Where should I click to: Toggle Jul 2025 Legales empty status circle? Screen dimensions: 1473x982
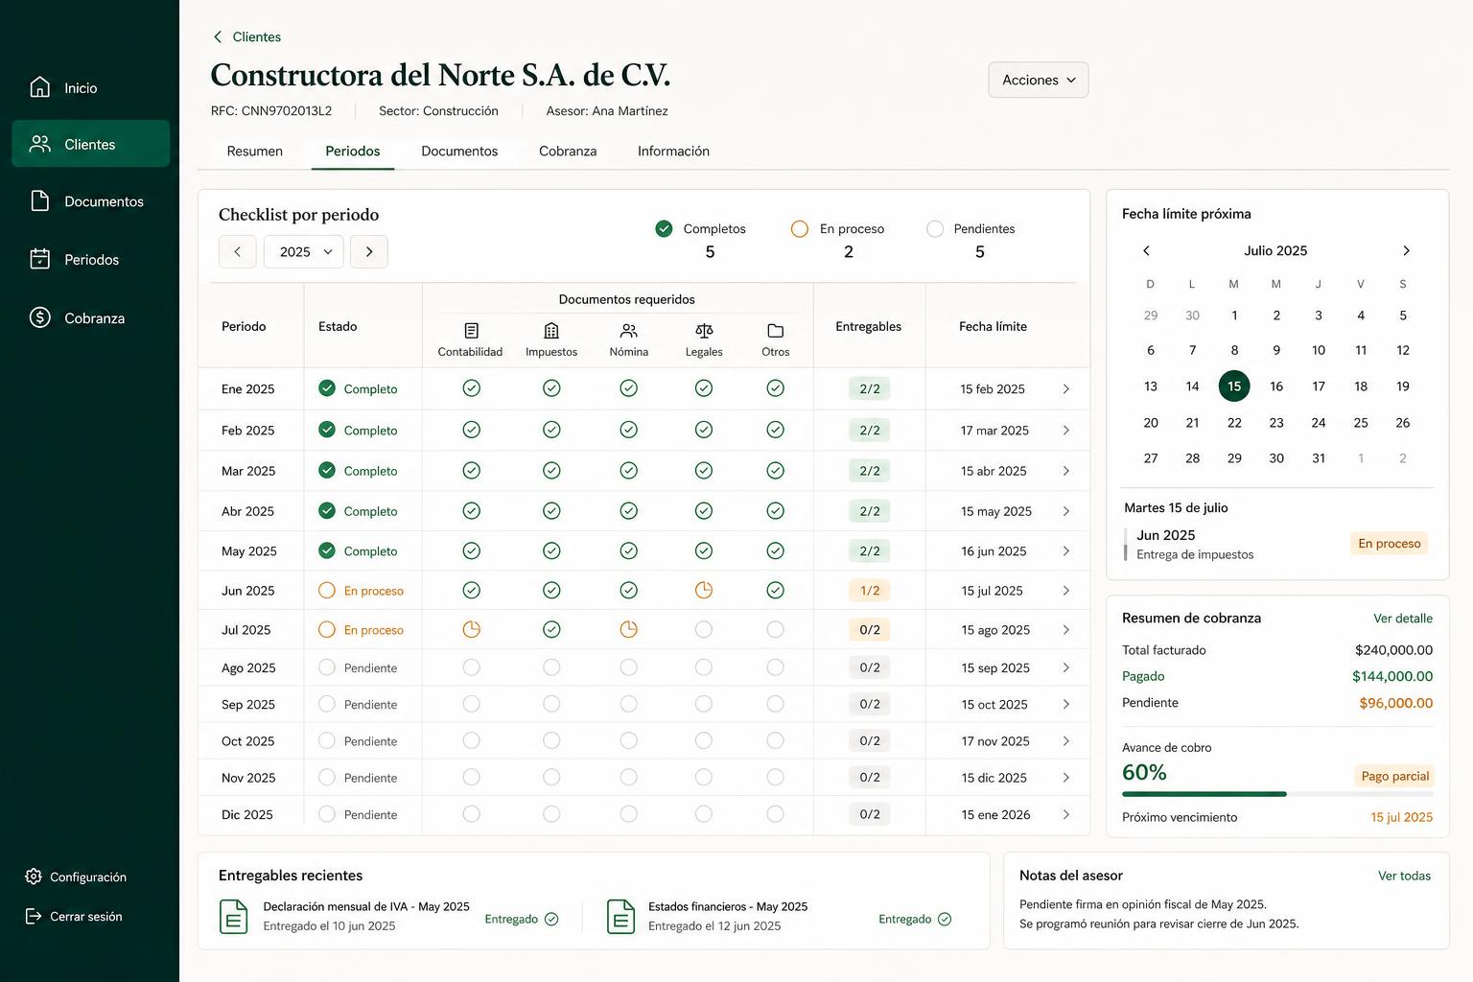click(704, 629)
